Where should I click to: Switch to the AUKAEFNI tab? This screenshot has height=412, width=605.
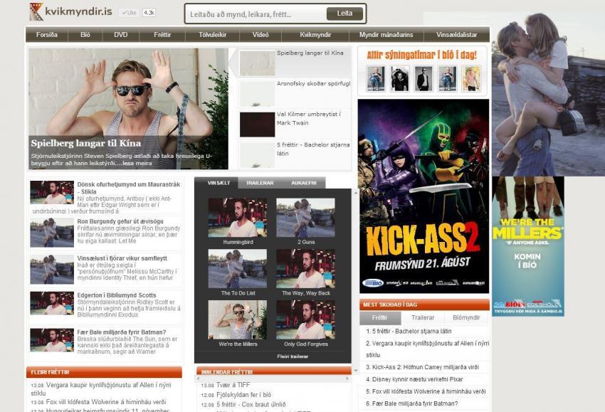tap(304, 183)
